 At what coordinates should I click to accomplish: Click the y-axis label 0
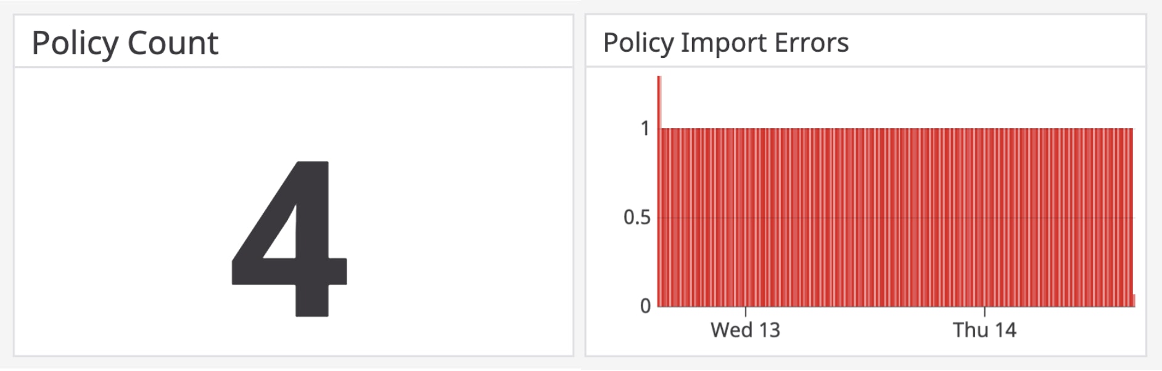tap(645, 306)
